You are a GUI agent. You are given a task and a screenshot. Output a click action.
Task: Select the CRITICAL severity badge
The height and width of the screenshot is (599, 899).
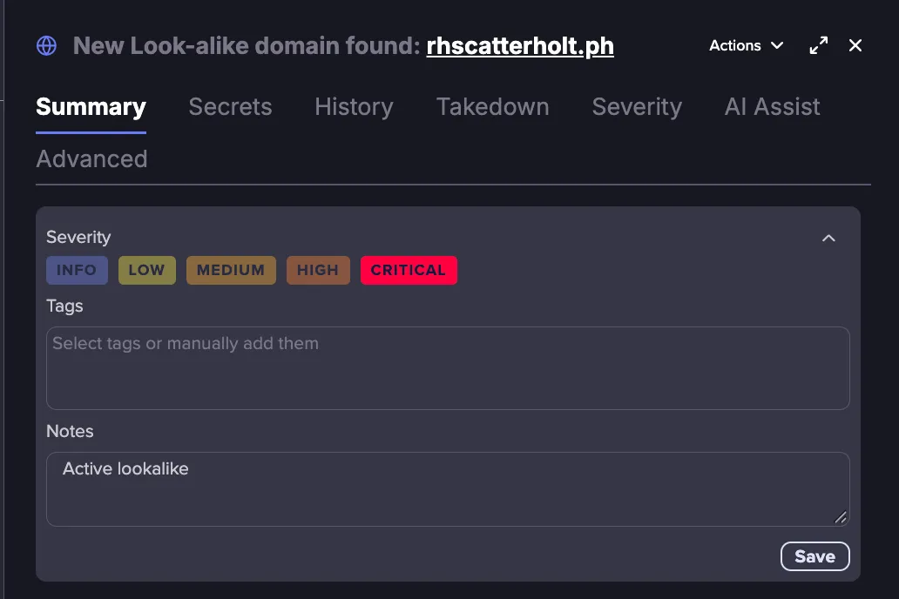[409, 270]
